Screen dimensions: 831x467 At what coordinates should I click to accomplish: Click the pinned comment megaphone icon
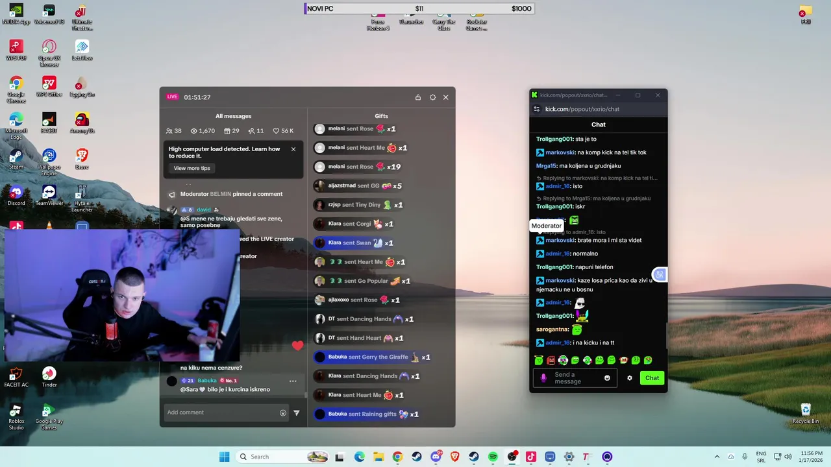point(171,195)
